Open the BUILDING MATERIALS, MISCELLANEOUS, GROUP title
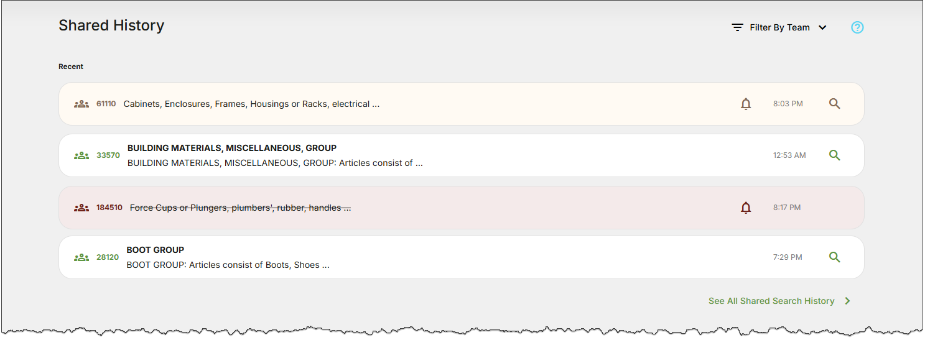The height and width of the screenshot is (340, 925). [x=232, y=148]
